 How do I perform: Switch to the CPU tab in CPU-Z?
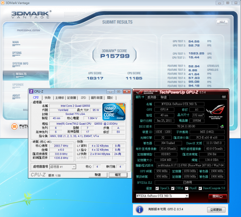(x=36, y=98)
